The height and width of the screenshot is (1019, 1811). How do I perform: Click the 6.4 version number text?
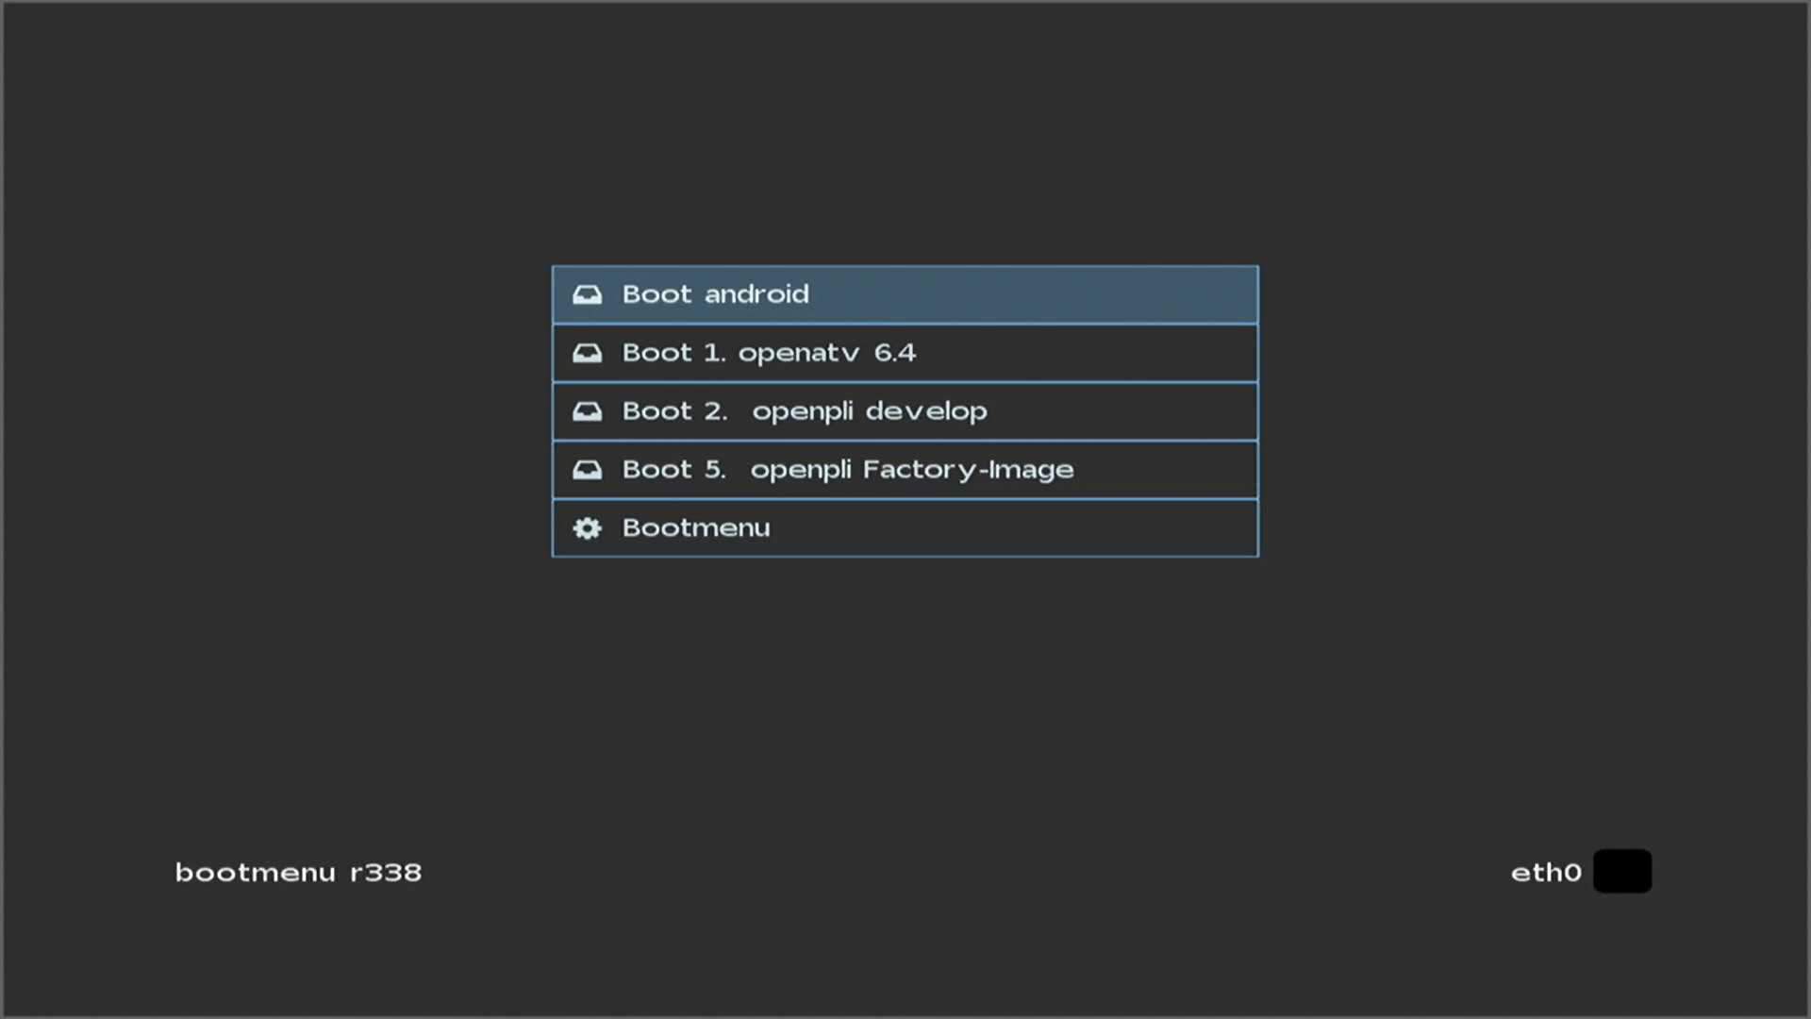tap(894, 353)
